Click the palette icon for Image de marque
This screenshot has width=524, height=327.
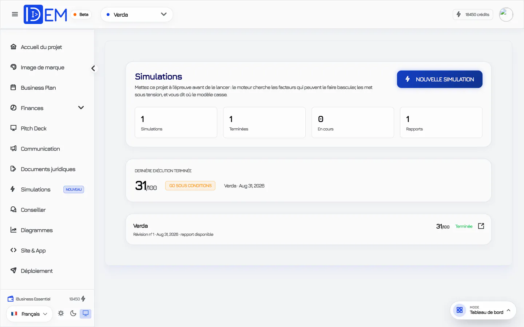tap(13, 67)
